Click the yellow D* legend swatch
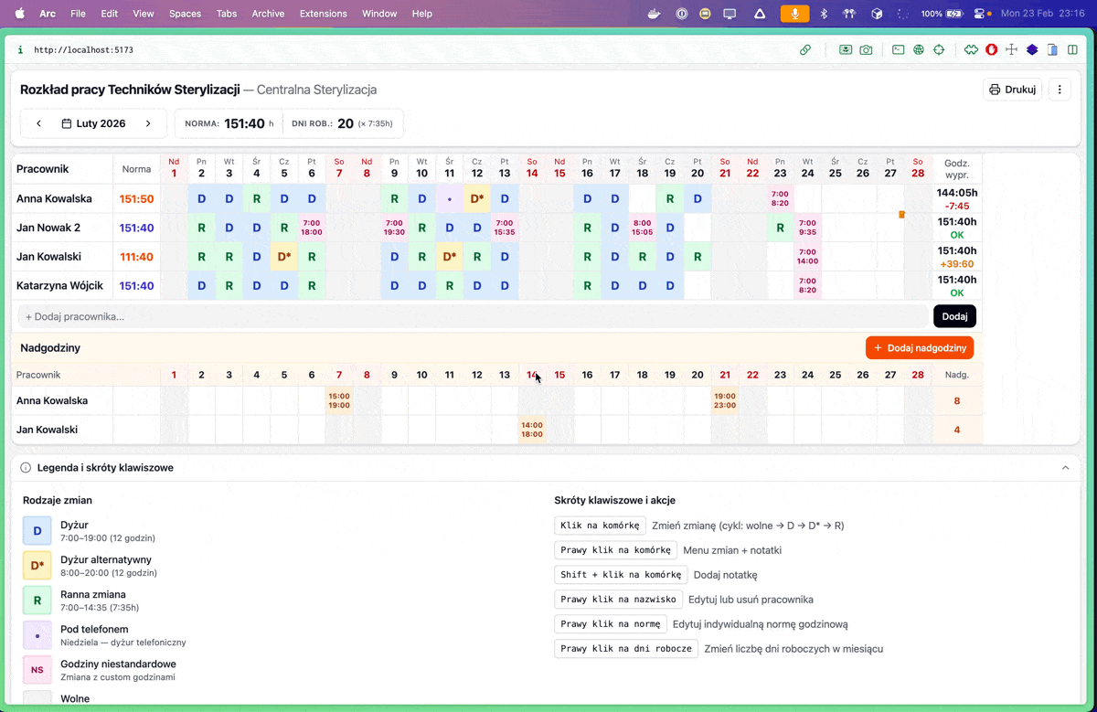The width and height of the screenshot is (1097, 712). click(x=37, y=566)
